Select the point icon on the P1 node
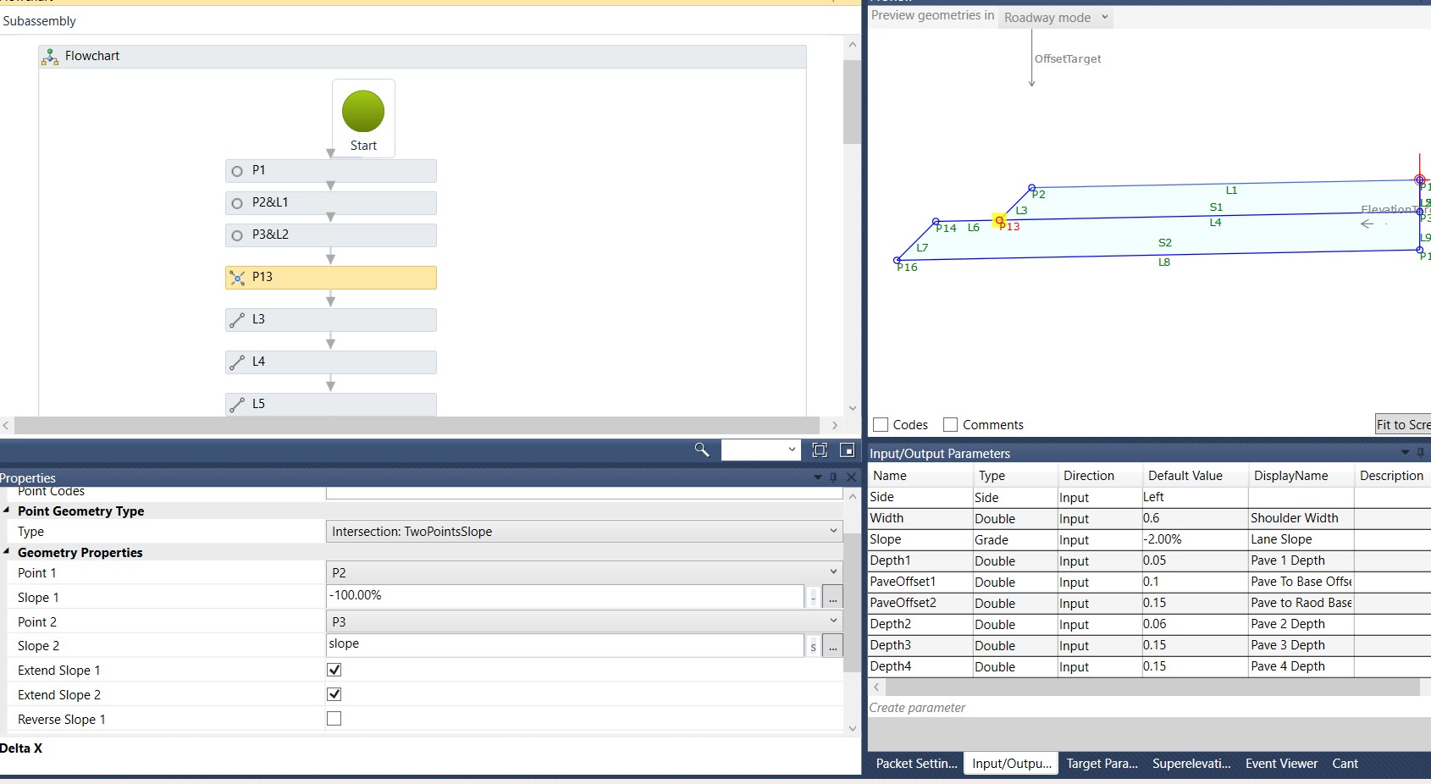Screen dimensions: 1431x784 [x=236, y=170]
